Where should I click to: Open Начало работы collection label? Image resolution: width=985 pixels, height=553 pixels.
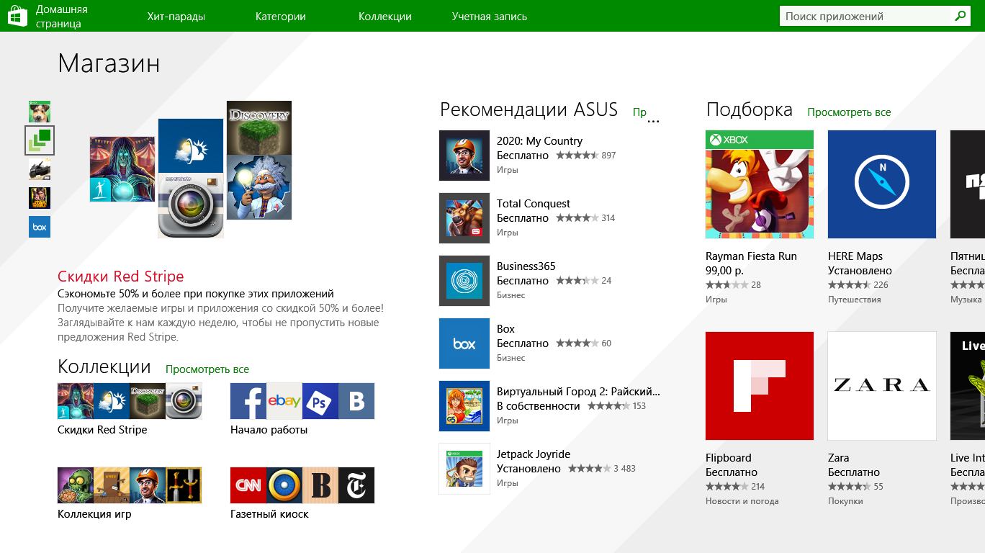(269, 430)
